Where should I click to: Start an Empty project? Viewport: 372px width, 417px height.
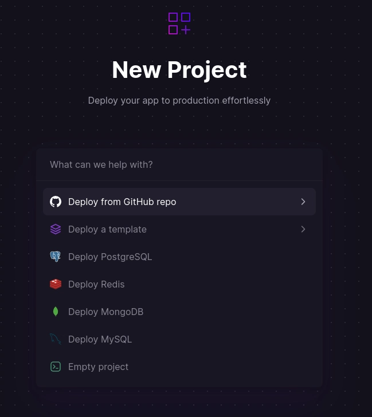[x=179, y=367]
